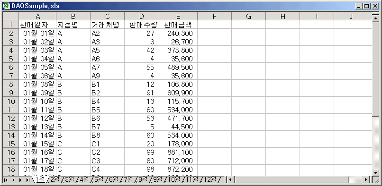Click the Excel workbook icon in title bar
This screenshot has width=382, height=186.
pos(7,6)
